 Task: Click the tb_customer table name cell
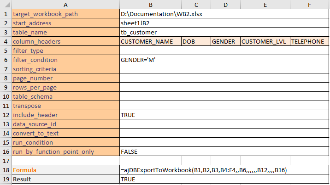click(224, 32)
